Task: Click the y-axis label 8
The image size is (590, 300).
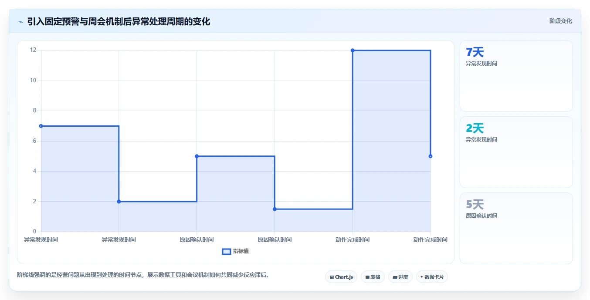Action: [34, 111]
